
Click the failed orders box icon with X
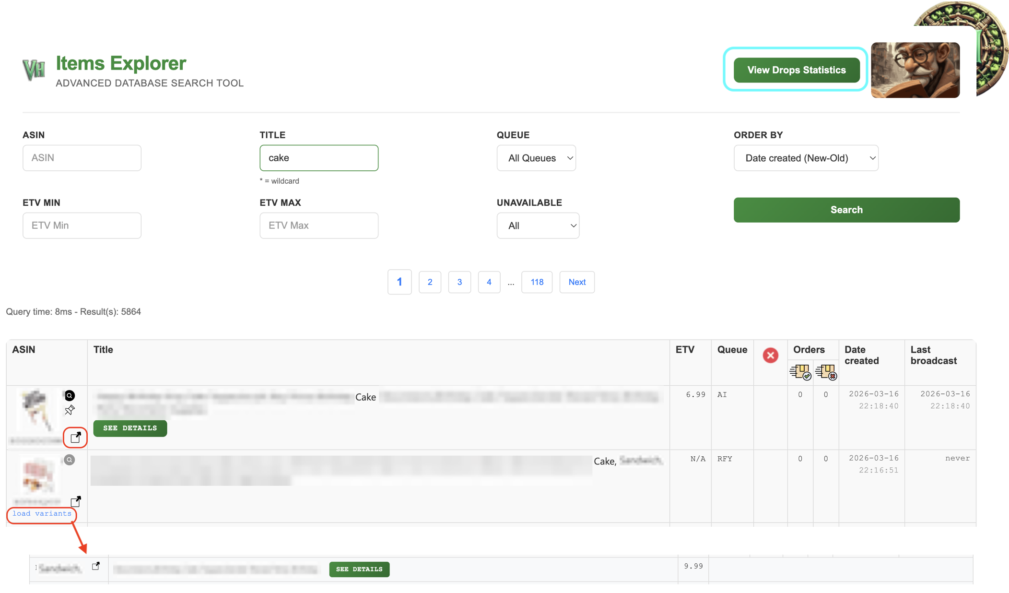click(x=826, y=372)
